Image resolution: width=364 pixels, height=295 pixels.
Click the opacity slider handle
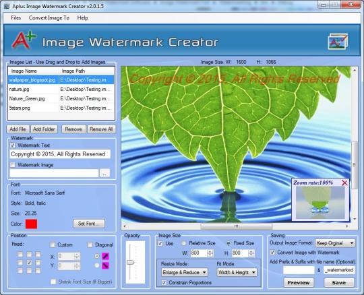click(131, 262)
